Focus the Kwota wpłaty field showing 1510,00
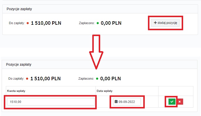Image resolution: width=201 pixels, height=116 pixels. (51, 102)
